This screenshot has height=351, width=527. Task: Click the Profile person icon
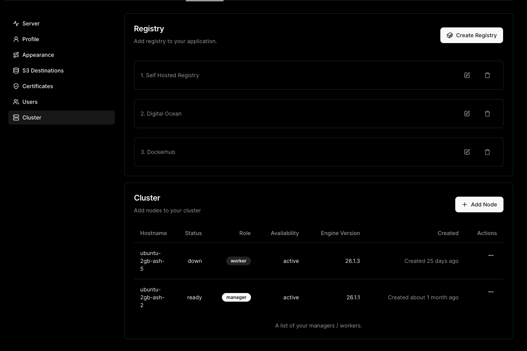[x=16, y=39]
